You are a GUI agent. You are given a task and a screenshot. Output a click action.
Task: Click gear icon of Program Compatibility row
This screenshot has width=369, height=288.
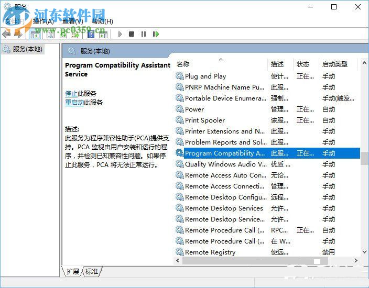(x=180, y=153)
